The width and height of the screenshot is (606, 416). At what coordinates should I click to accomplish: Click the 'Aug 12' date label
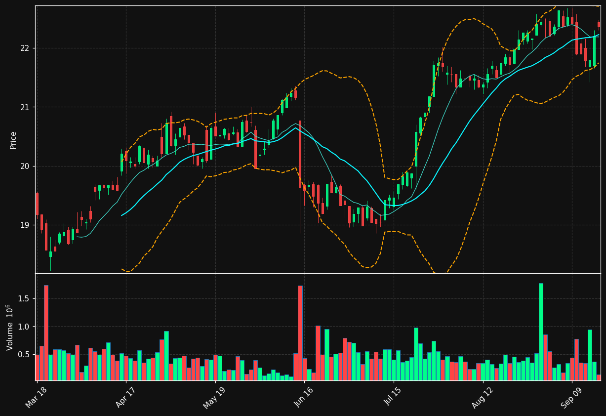[x=482, y=397]
